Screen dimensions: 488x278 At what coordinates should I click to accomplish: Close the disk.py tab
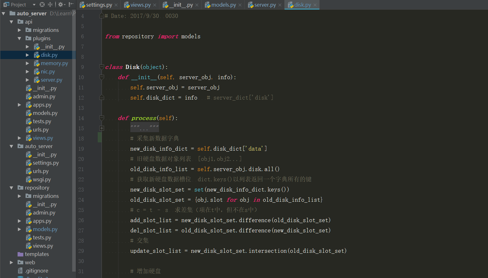(x=315, y=5)
